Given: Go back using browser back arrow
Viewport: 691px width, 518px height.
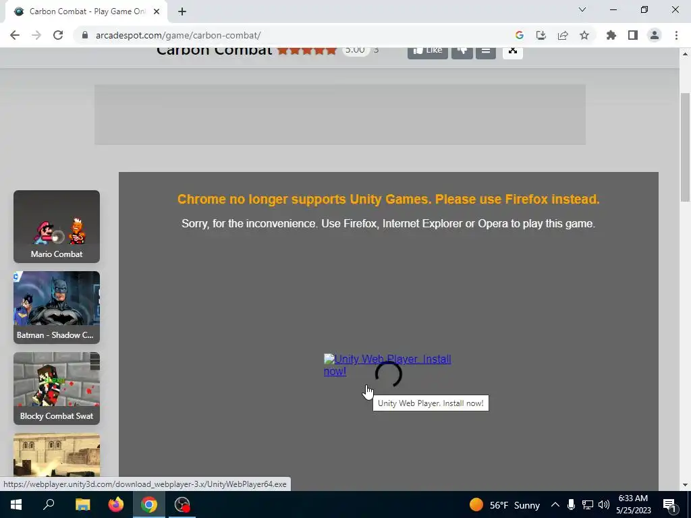Looking at the screenshot, I should pos(15,35).
